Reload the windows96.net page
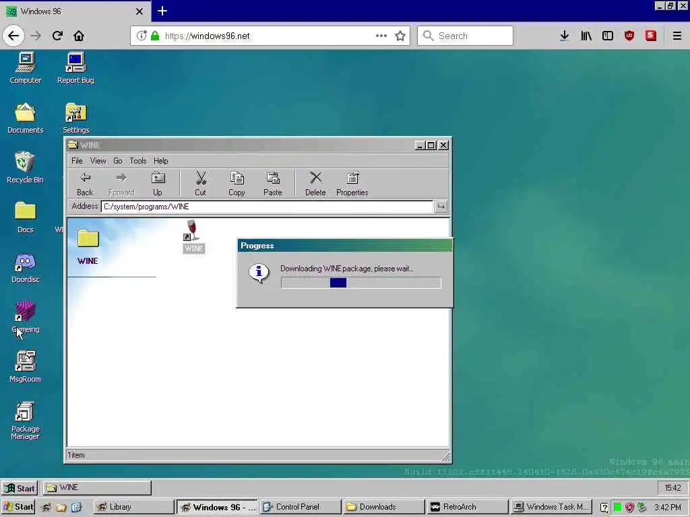The width and height of the screenshot is (690, 517). pos(57,36)
